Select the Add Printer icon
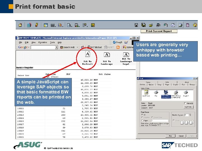 146,93
